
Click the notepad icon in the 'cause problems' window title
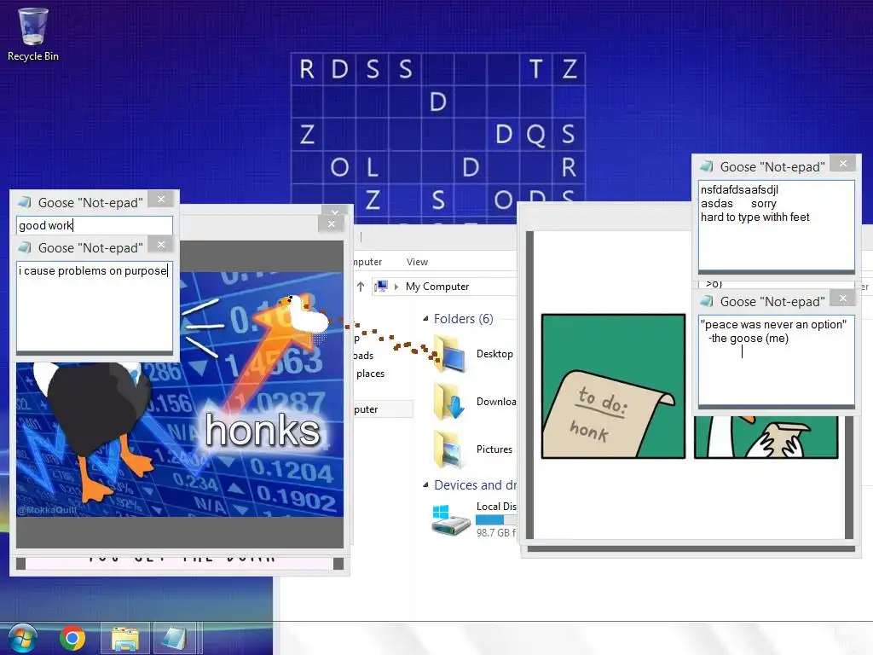[x=25, y=246]
